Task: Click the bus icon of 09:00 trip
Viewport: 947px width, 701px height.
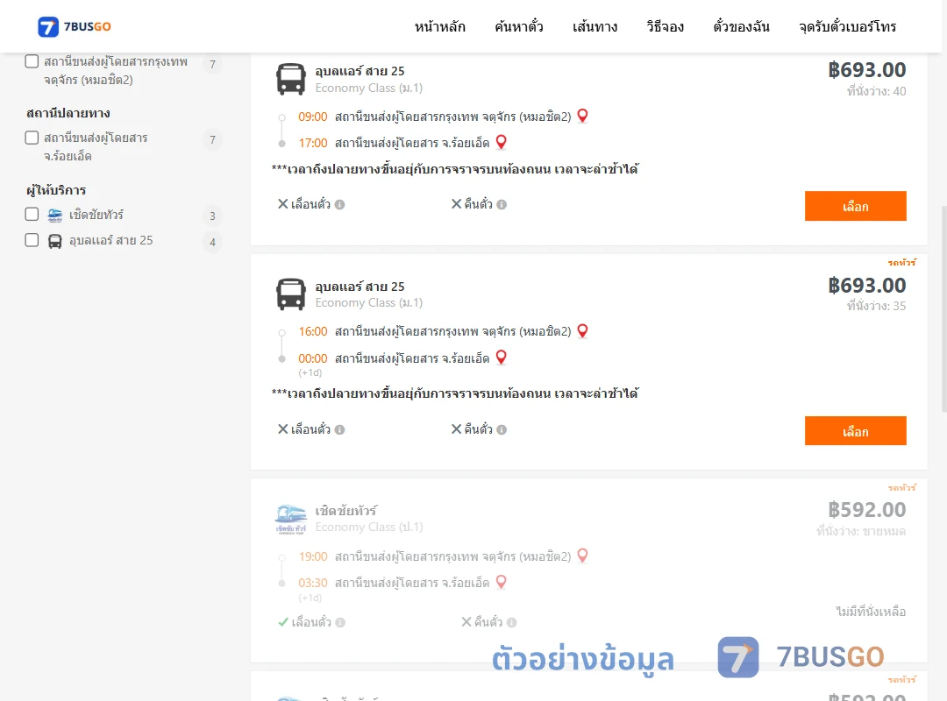Action: point(291,79)
